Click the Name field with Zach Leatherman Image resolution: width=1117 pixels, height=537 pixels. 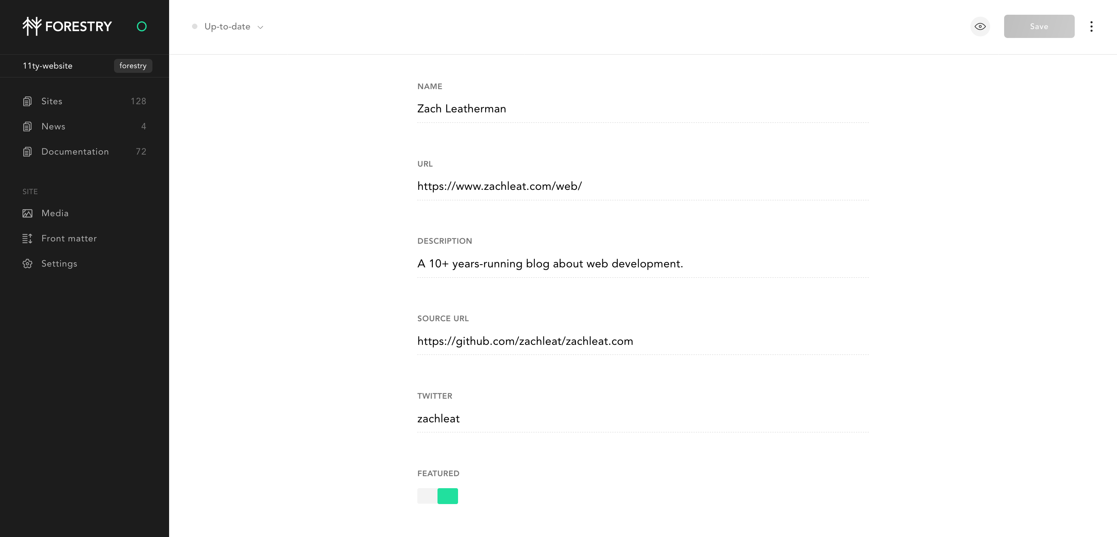643,109
